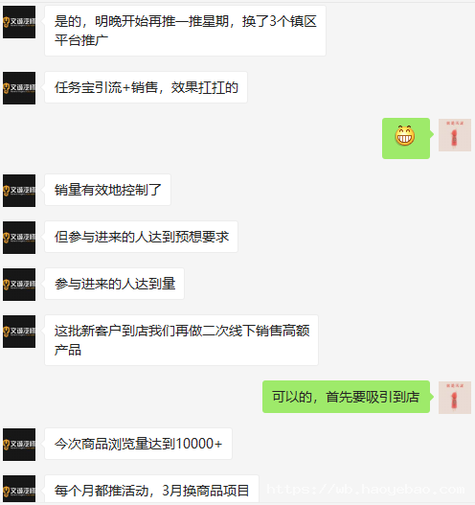Select message about '二次线下销售高额产品'
The image size is (475, 505).
point(182,340)
